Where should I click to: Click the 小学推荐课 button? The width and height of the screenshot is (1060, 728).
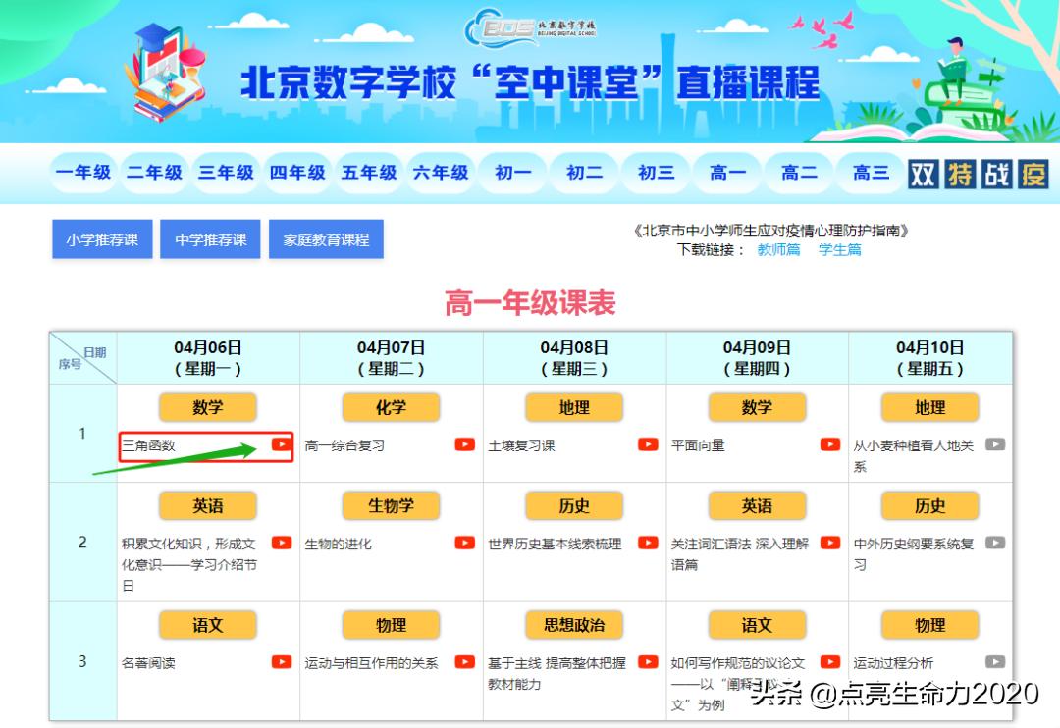pos(101,238)
